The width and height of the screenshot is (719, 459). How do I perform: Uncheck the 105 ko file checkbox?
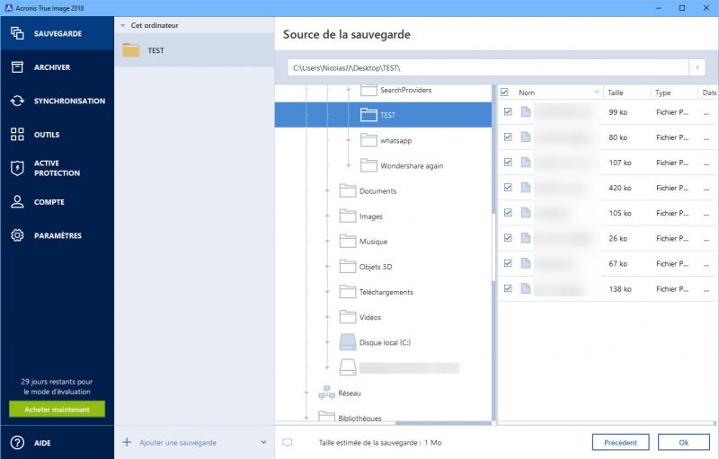[508, 212]
